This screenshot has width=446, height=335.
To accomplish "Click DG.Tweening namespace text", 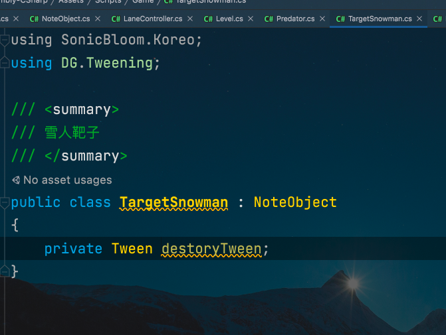I will (x=107, y=63).
